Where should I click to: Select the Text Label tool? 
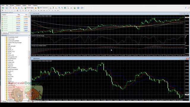pyautogui.click(x=26, y=11)
